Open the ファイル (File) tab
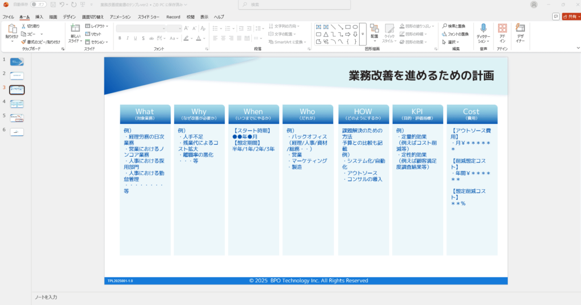The width and height of the screenshot is (581, 305). (8, 16)
